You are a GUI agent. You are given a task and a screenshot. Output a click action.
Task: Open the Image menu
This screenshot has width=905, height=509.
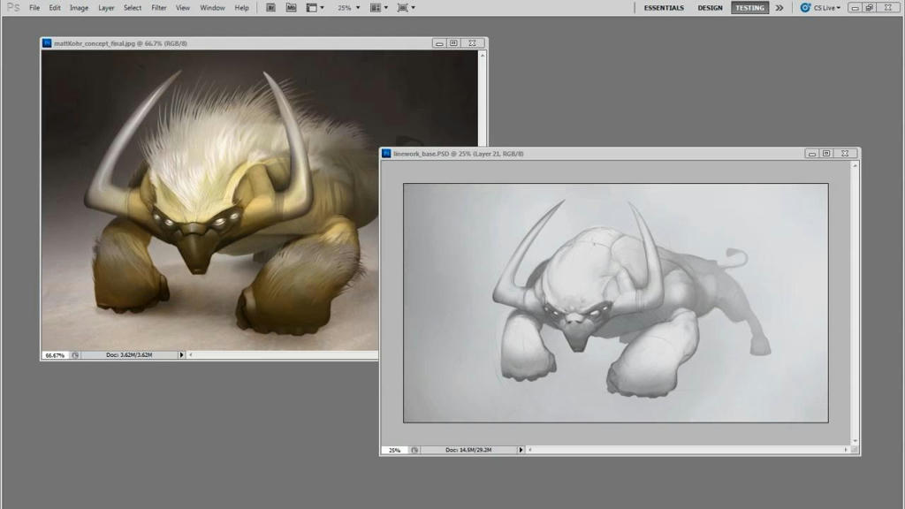tap(79, 7)
